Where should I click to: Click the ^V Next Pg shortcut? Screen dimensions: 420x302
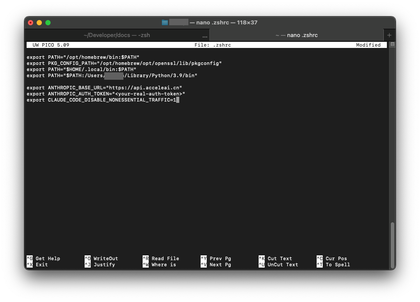(x=216, y=265)
